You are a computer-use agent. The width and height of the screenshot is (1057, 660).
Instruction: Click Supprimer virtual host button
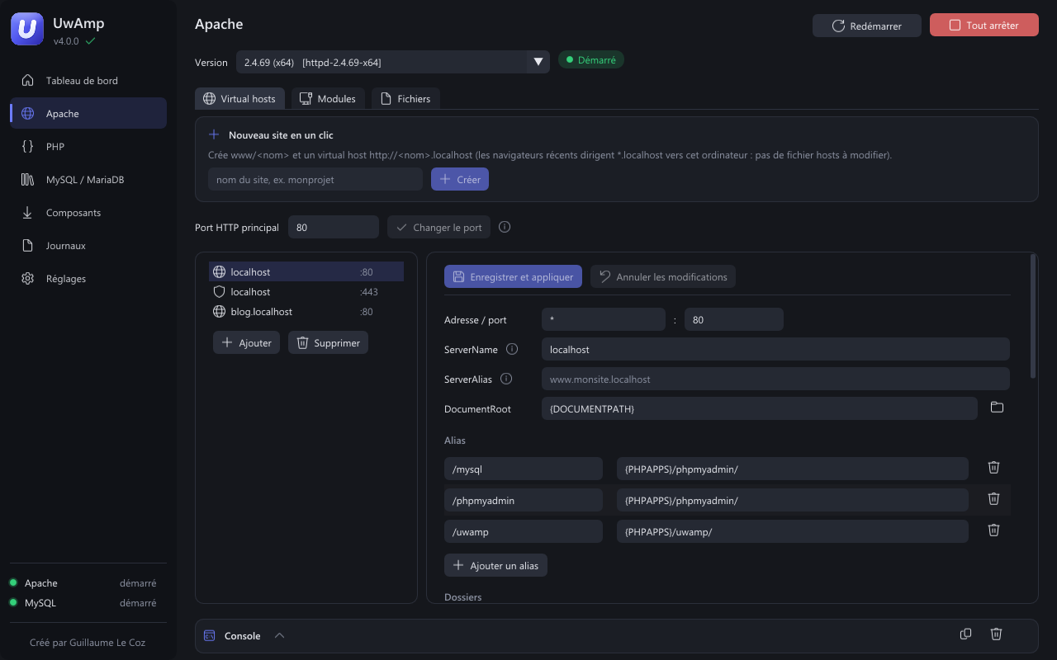pos(328,342)
